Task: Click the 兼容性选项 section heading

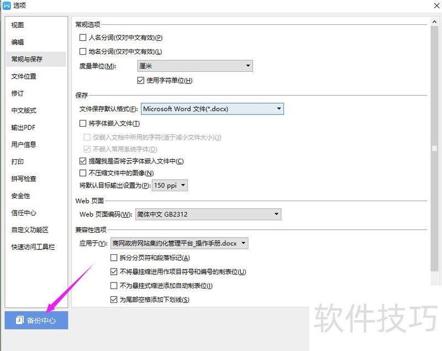Action: 91,230
